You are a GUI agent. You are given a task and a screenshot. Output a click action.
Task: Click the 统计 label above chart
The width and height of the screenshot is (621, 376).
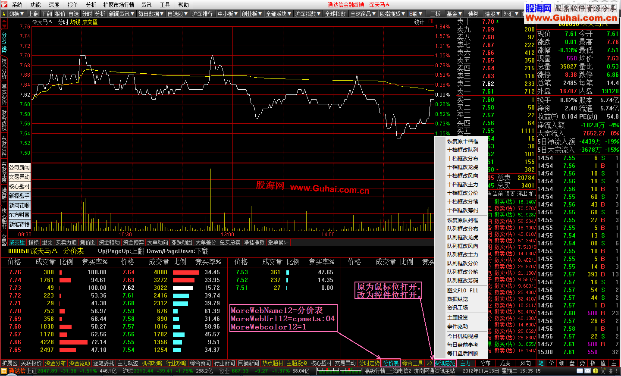coord(419,22)
